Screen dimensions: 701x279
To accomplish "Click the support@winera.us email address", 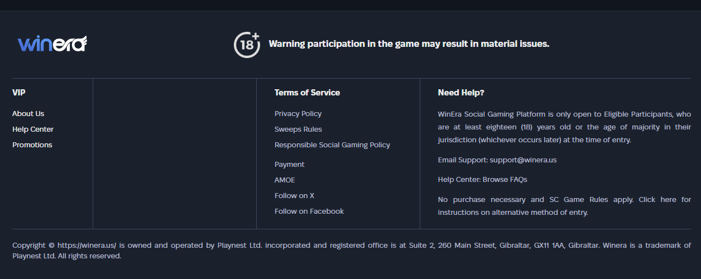I will pyautogui.click(x=523, y=160).
